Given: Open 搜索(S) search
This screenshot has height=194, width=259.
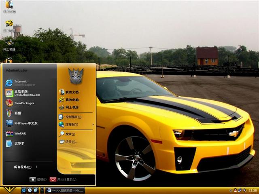Looking at the screenshot, I should coord(67,134).
